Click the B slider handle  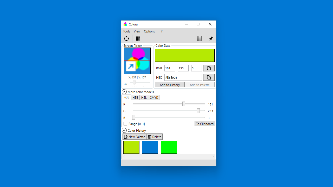(x=133, y=118)
